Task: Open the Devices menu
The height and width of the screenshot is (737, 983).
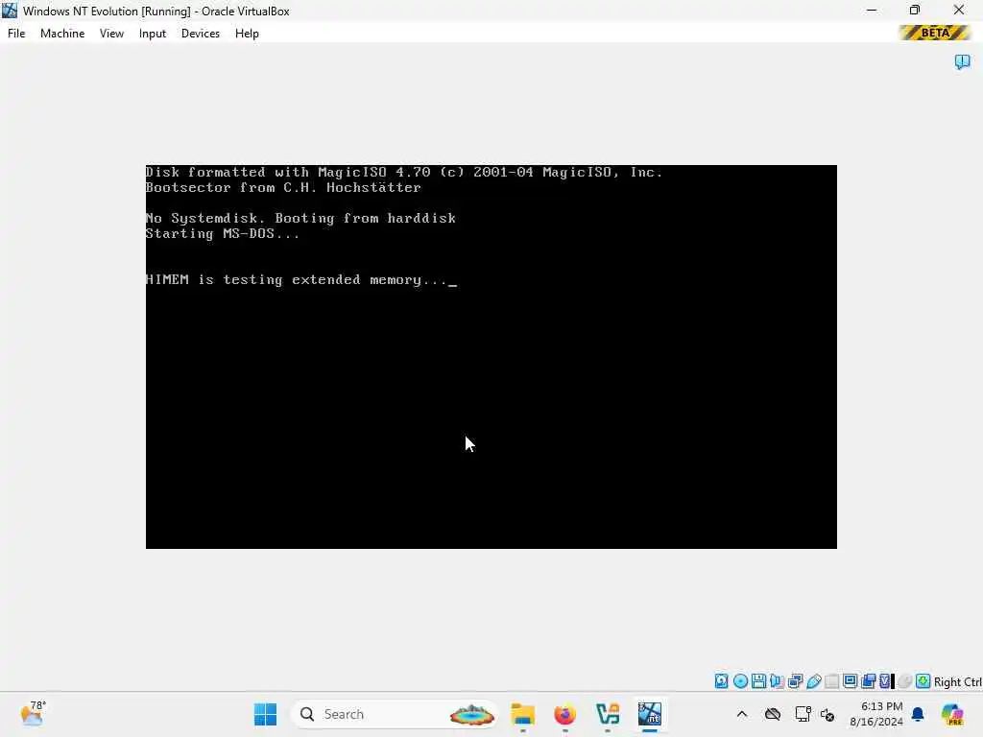Action: click(x=201, y=34)
